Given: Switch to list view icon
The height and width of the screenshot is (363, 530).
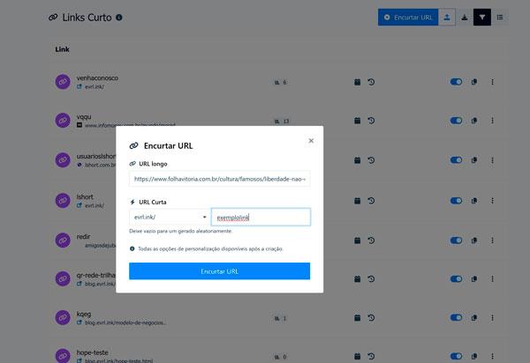Looking at the screenshot, I should point(500,17).
